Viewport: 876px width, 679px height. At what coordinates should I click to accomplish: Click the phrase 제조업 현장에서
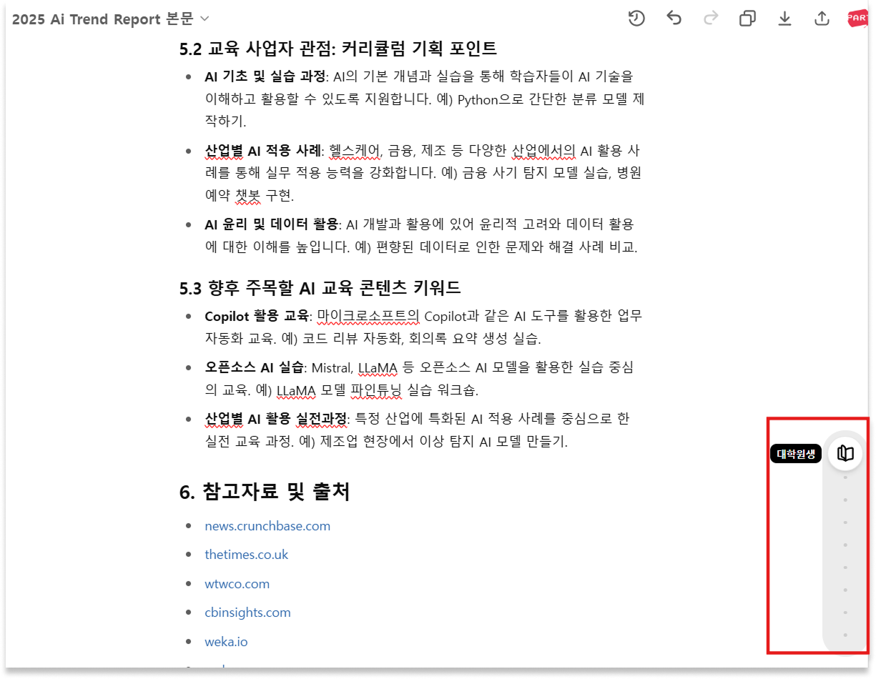point(368,441)
